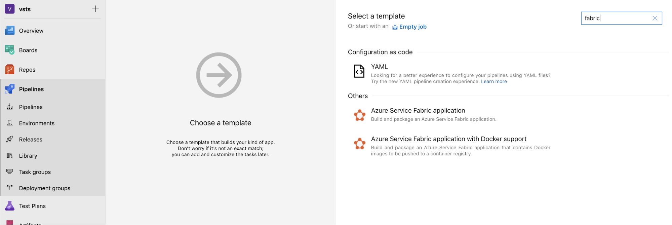
Task: Click the vsts project avatar icon
Action: (9, 9)
